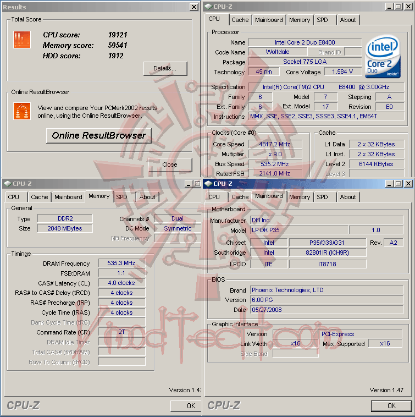Close the Mainboard CPU-Z window
This screenshot has width=415, height=417.
(x=408, y=184)
